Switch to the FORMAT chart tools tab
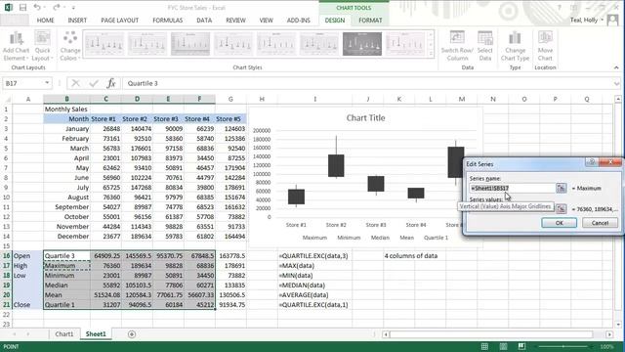Viewport: 625px width, 352px height. coord(370,20)
